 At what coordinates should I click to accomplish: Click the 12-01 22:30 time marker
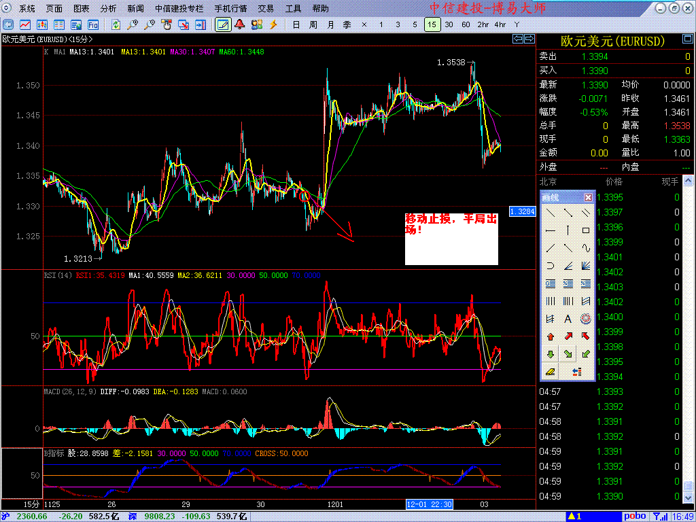(430, 504)
